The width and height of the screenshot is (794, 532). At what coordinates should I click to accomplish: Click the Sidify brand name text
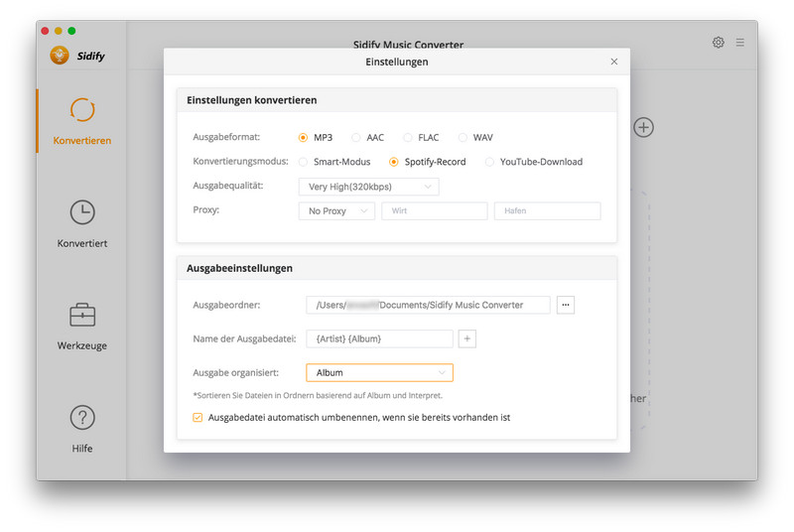click(91, 56)
